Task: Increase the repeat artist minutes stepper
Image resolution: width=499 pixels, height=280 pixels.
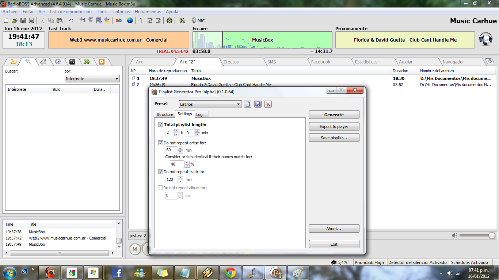Action: 180,148
